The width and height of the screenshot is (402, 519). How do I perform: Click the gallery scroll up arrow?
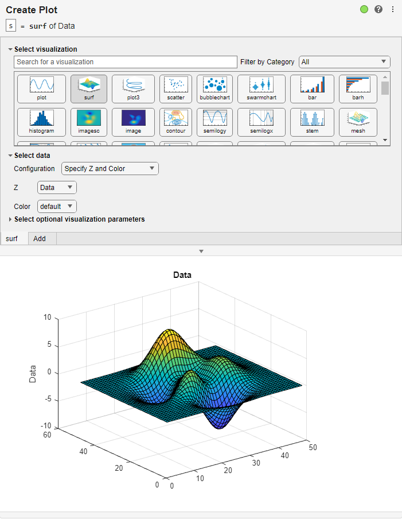385,77
